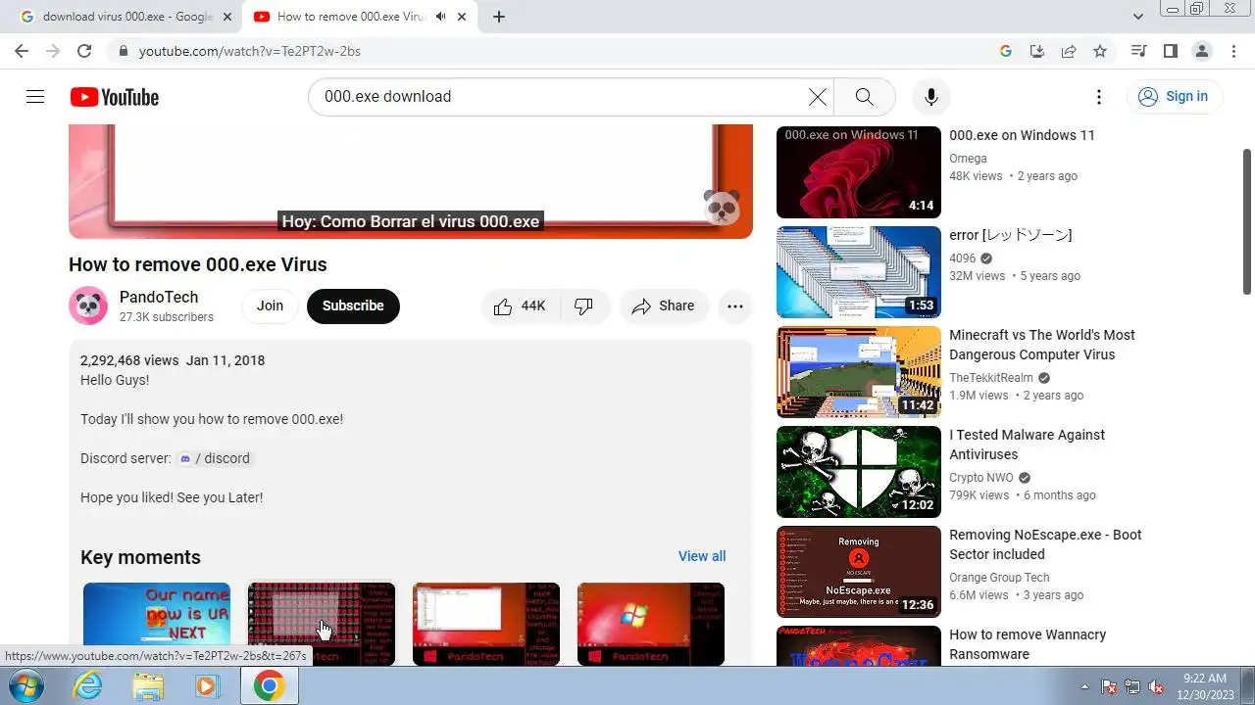This screenshot has height=705, width=1255.
Task: Open 000.exe on Windows 11 thumbnail
Action: point(858,172)
